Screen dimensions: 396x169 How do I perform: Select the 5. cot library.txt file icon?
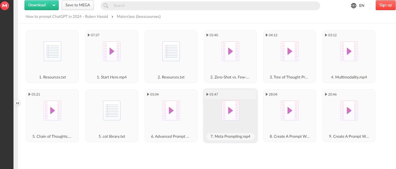[112, 111]
